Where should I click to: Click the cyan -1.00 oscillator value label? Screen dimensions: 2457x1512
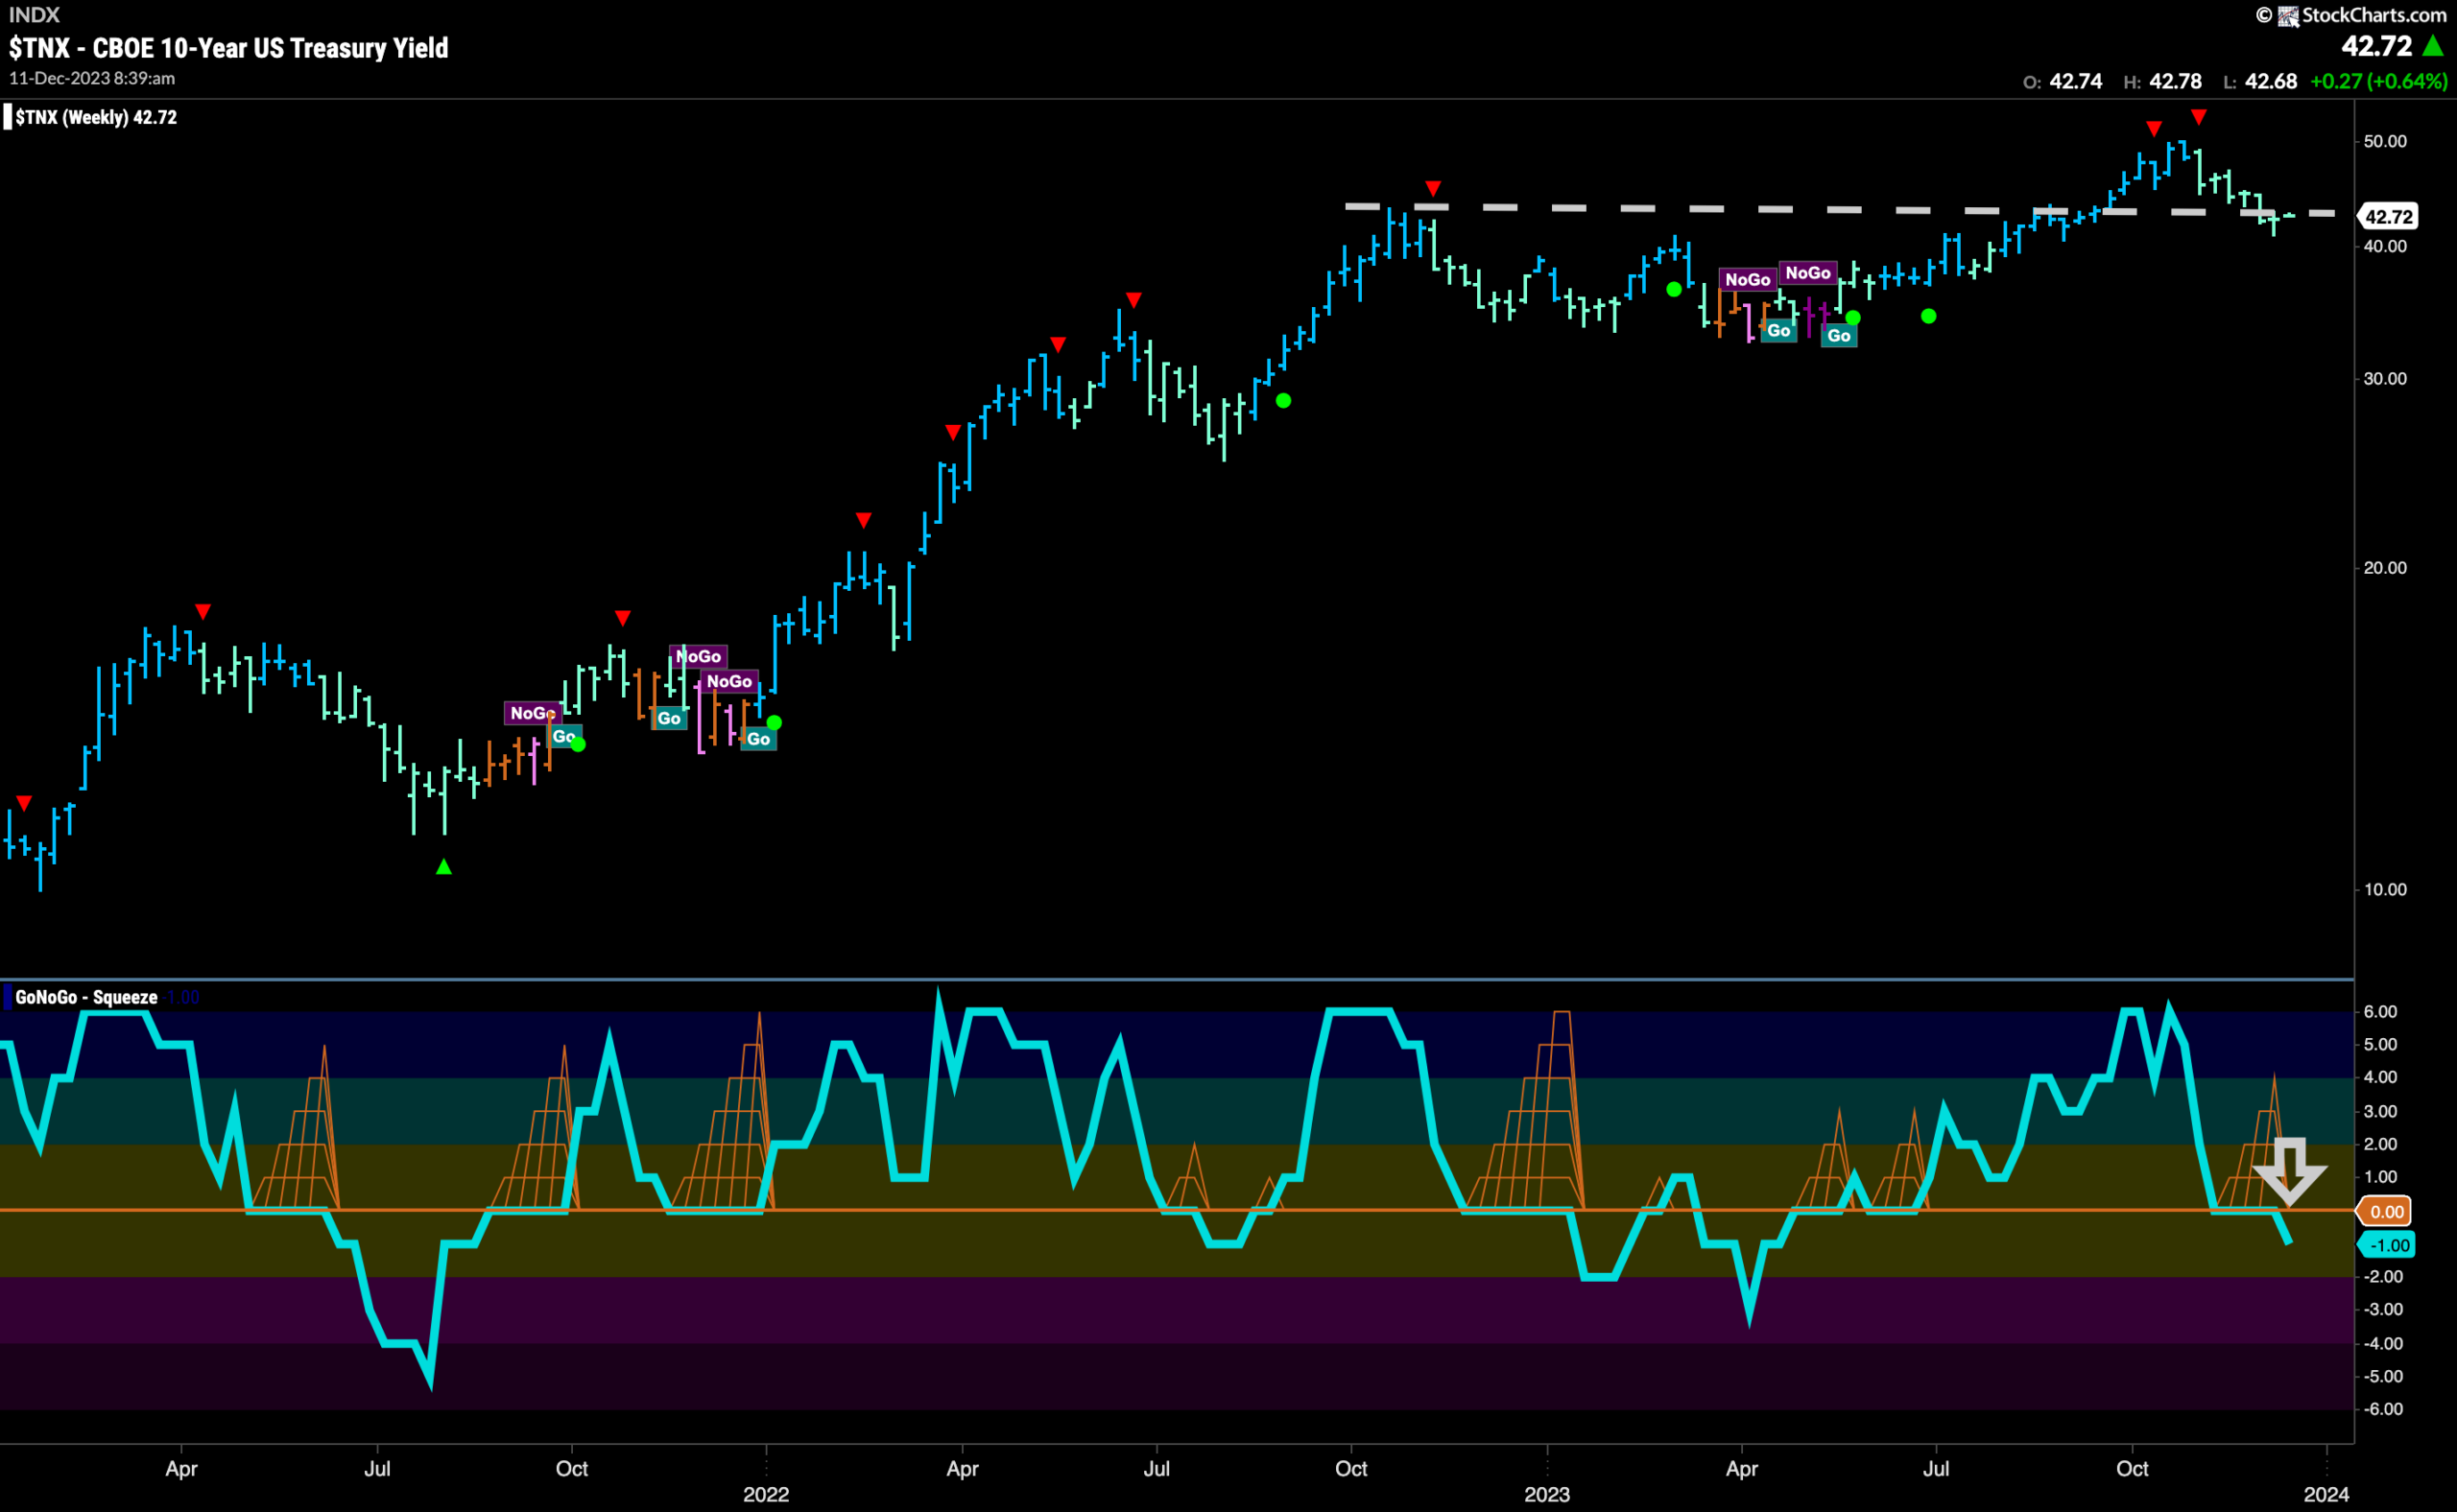(2388, 1245)
